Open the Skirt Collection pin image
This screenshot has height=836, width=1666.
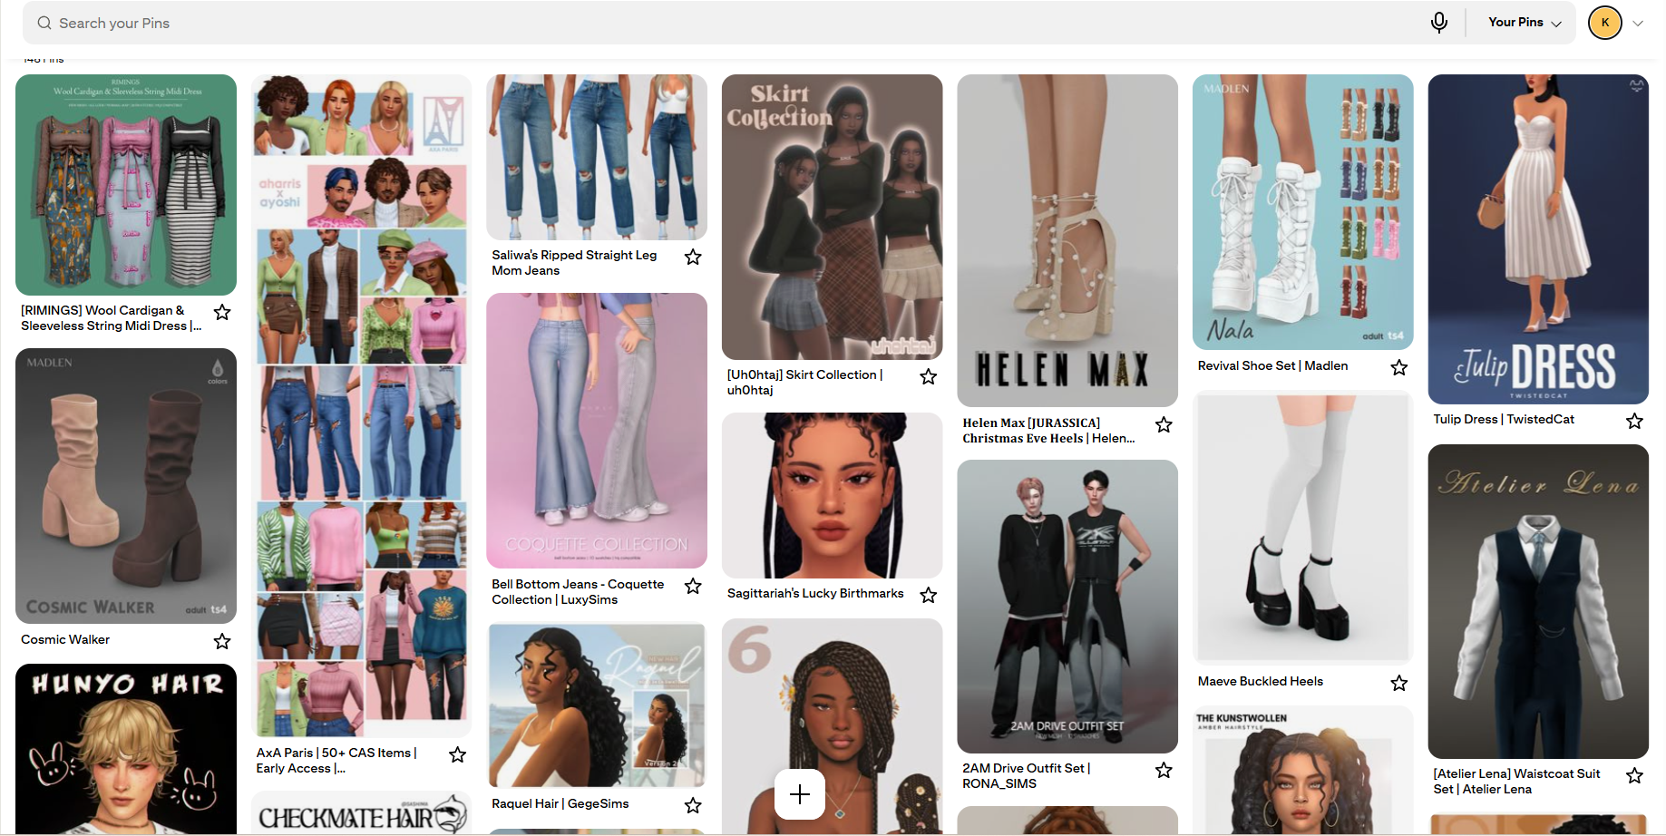[832, 217]
